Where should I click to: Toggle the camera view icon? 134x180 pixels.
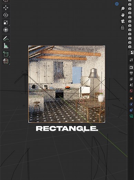(123, 21)
